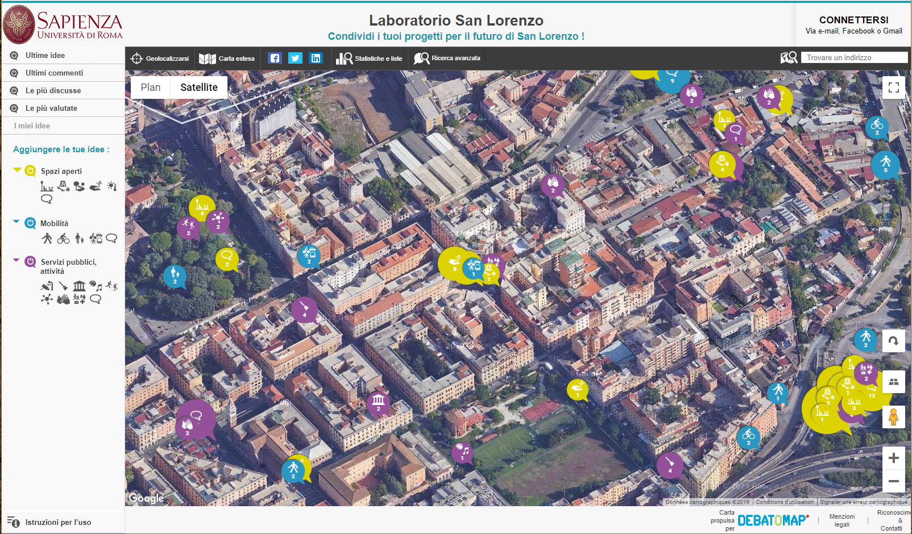The height and width of the screenshot is (534, 912).
Task: Collapse the Mobilità category arrow
Action: (x=16, y=222)
